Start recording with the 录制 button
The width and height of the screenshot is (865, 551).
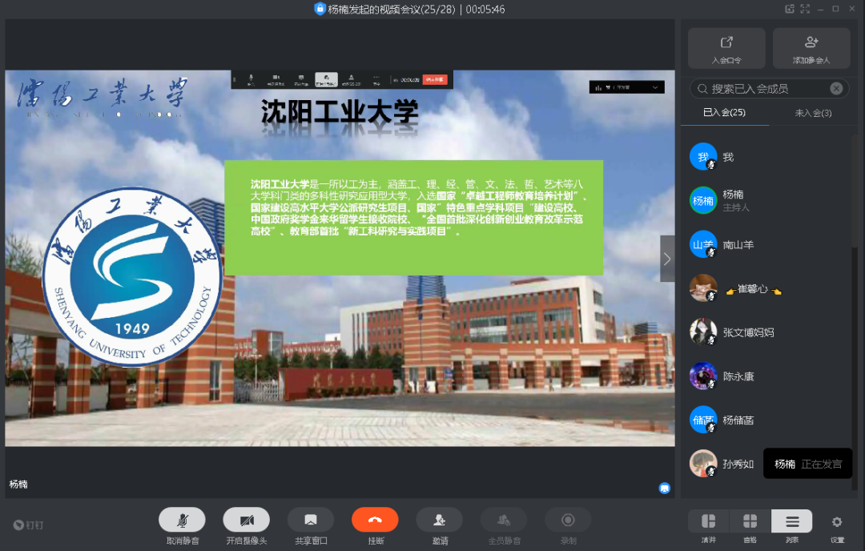point(568,520)
